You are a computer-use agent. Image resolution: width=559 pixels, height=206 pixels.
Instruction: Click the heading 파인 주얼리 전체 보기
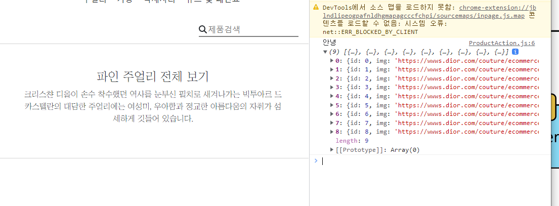click(153, 76)
